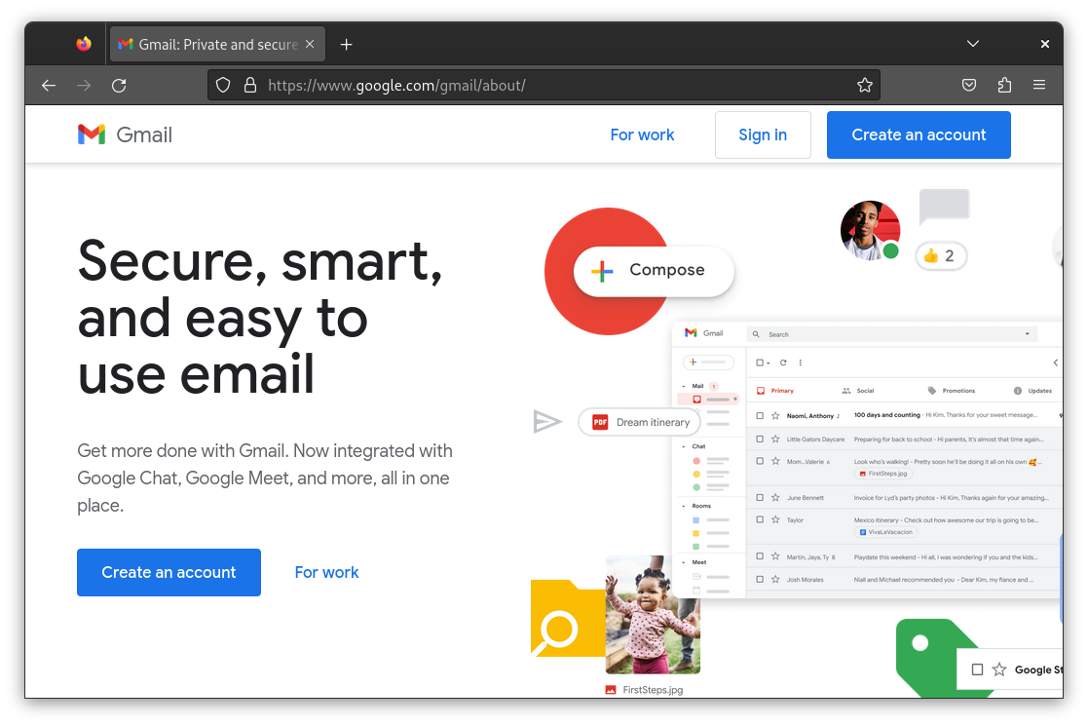Click the search magnifier icon in the Gmail preview
The image size is (1088, 726).
[756, 334]
